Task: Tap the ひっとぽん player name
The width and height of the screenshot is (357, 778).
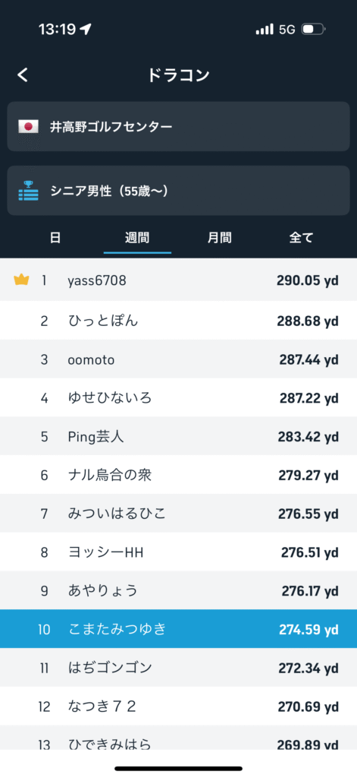Action: pos(103,321)
